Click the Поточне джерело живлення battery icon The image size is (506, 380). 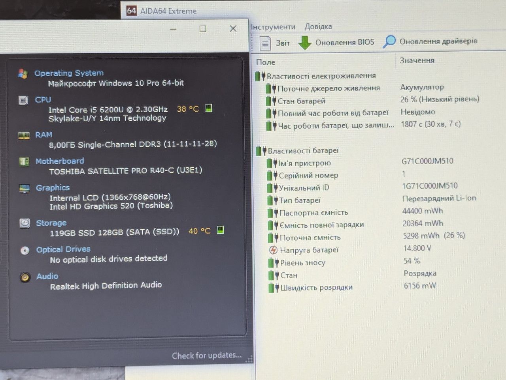(271, 88)
